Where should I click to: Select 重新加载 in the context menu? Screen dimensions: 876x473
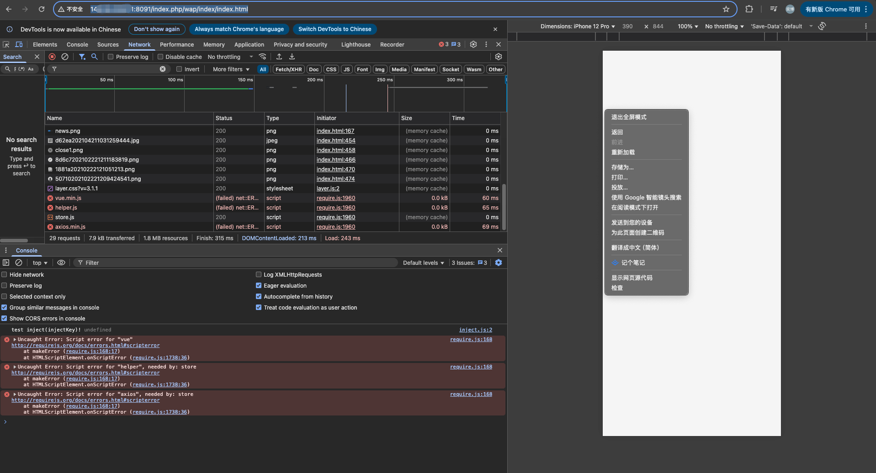(623, 152)
